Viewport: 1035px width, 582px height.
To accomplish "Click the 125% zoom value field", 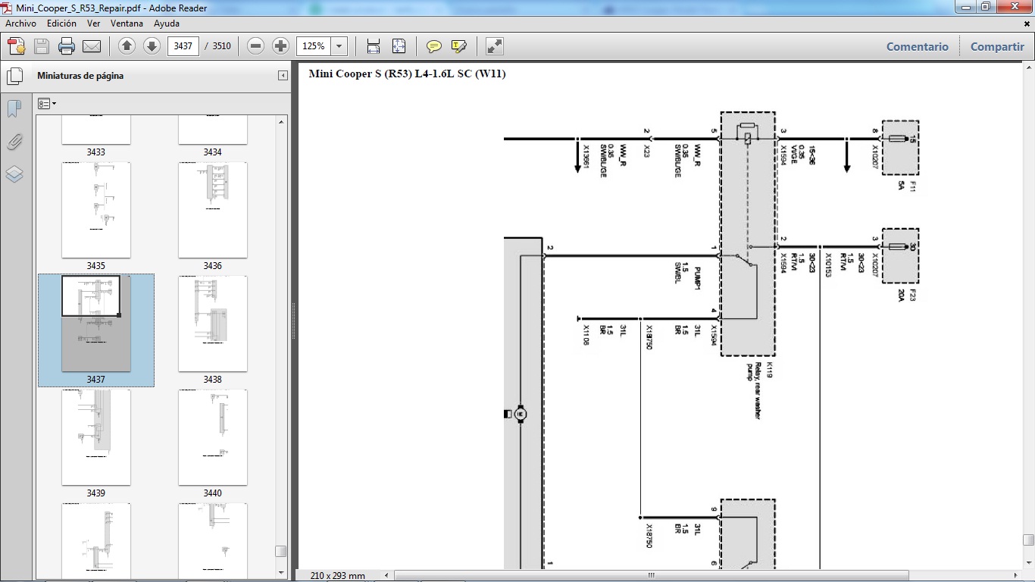I will [314, 46].
